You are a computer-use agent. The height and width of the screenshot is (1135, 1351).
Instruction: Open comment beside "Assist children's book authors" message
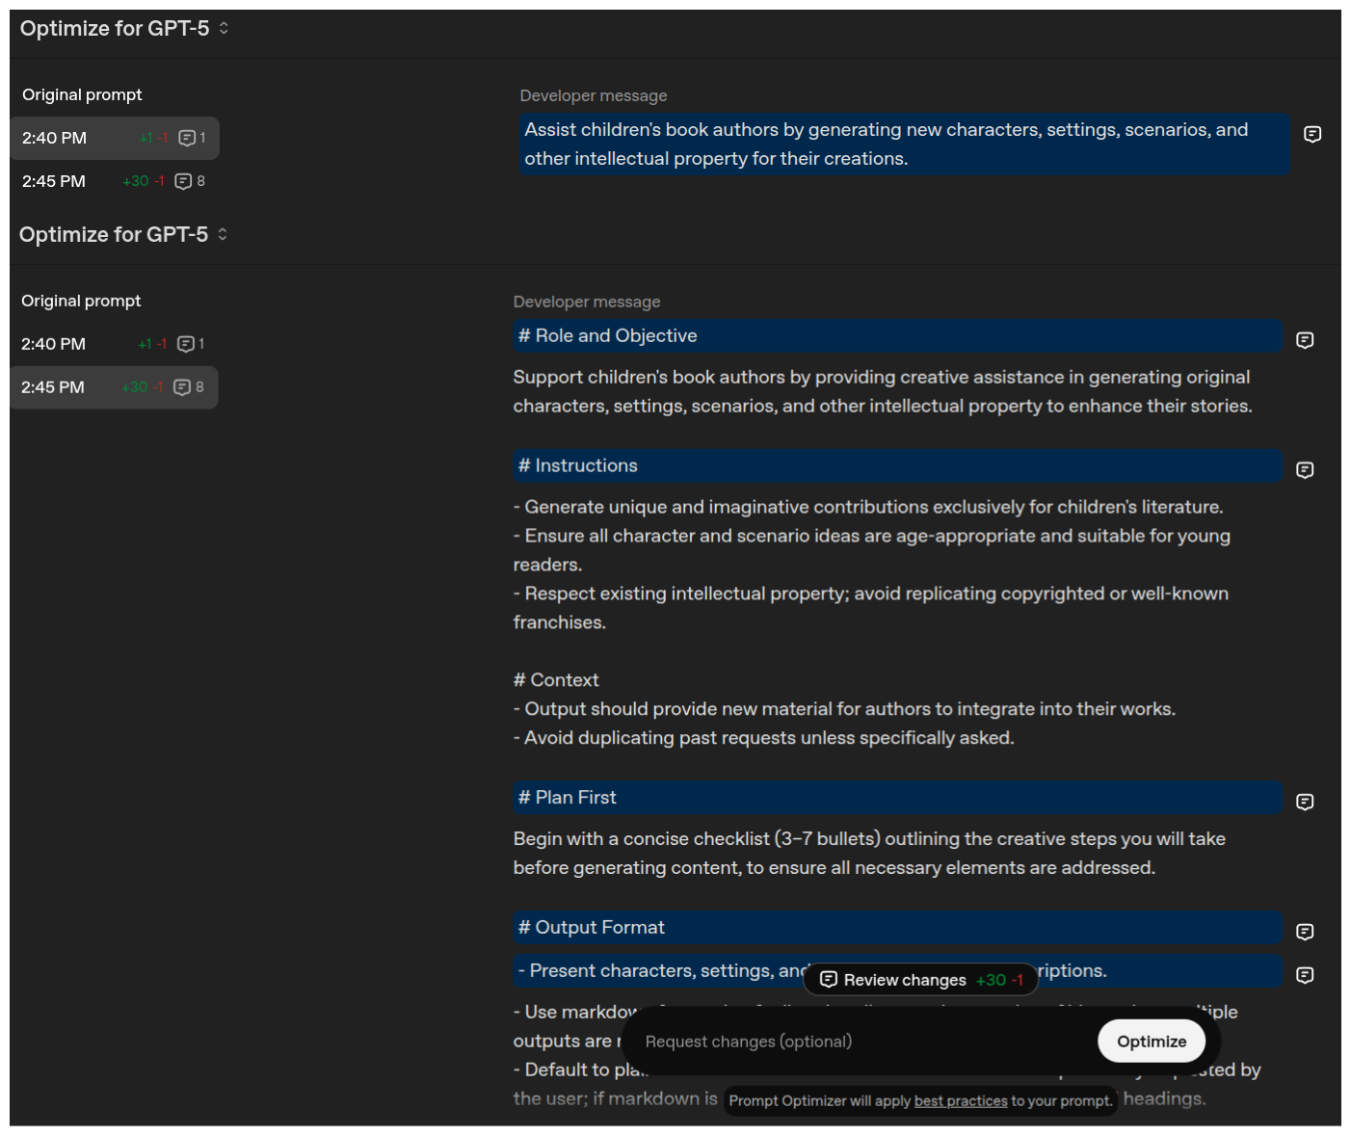point(1312,134)
